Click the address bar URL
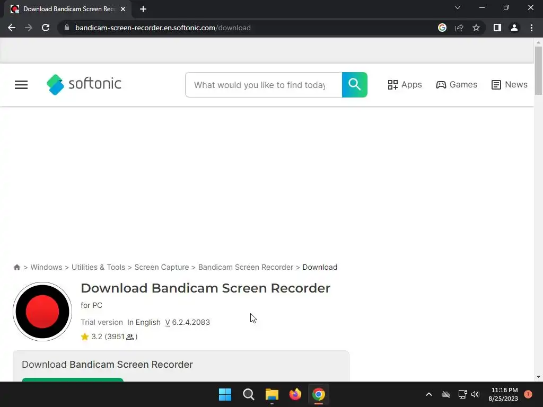This screenshot has height=407, width=543. click(x=163, y=28)
